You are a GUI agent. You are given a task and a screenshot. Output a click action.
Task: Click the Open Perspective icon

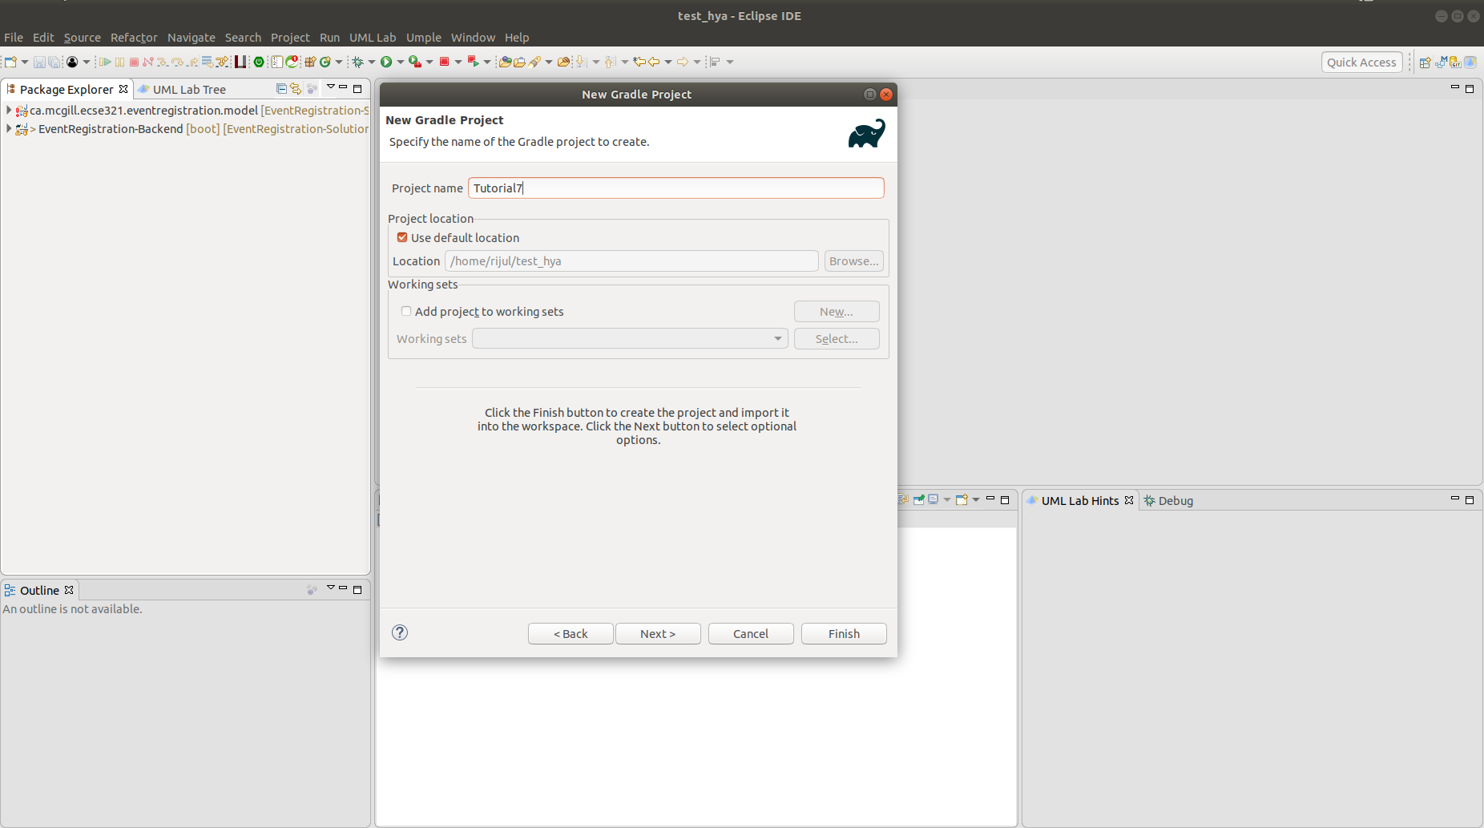click(x=1425, y=63)
